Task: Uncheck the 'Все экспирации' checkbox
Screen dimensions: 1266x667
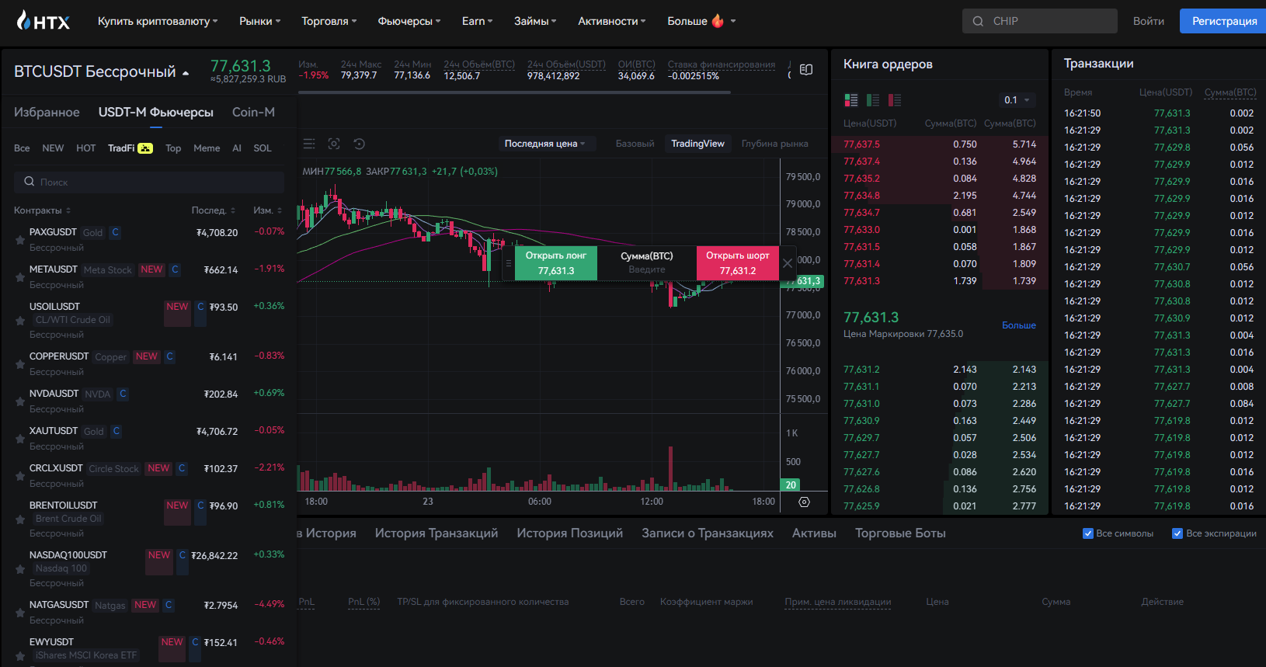Action: (1177, 533)
